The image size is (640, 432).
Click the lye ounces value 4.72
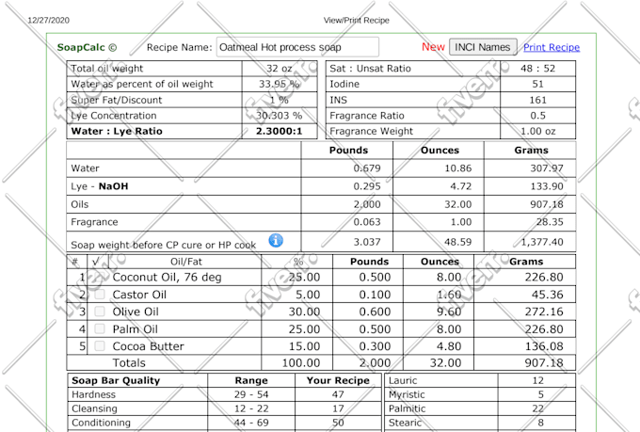[x=461, y=186]
